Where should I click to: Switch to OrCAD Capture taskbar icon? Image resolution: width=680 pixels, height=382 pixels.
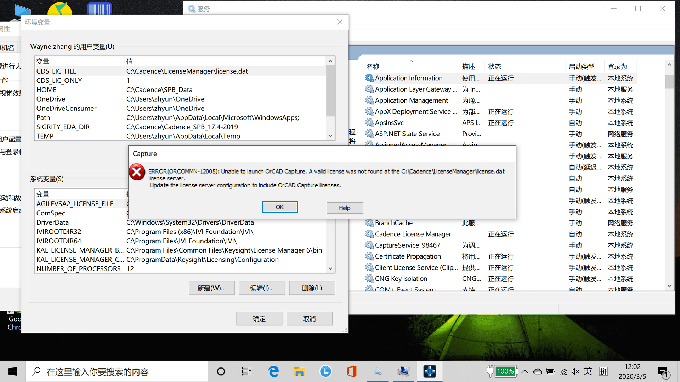tap(430, 371)
